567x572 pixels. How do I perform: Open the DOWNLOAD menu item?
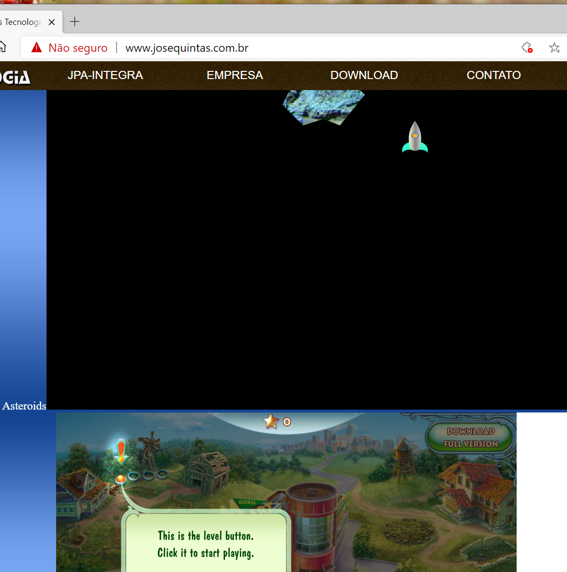click(364, 75)
